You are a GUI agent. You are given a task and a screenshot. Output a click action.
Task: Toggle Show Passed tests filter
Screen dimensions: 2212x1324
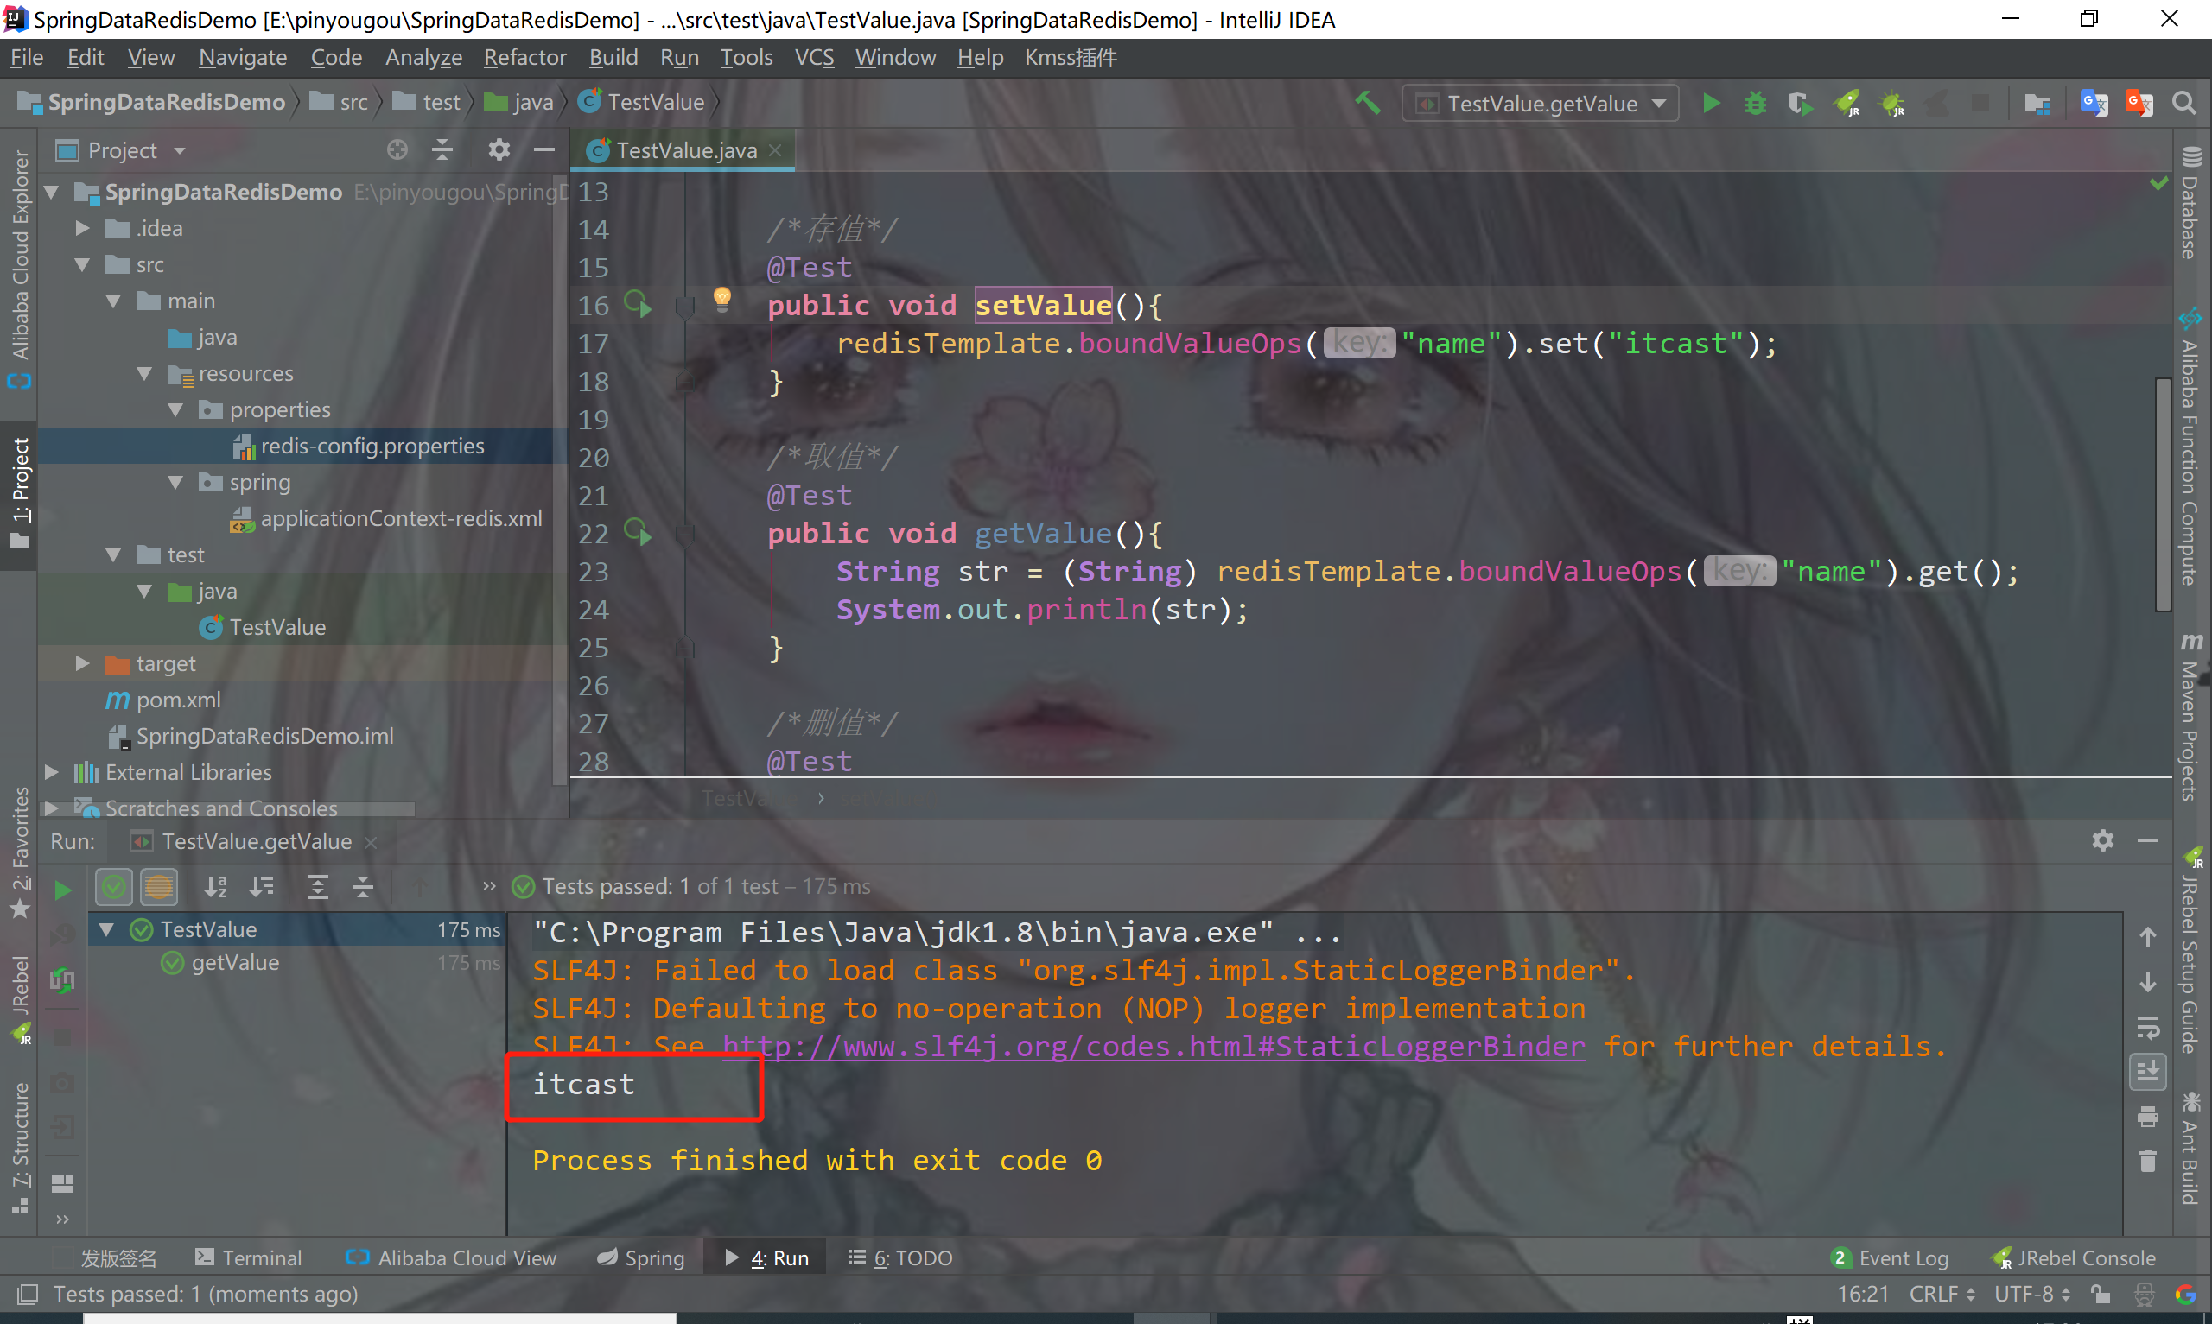[x=114, y=887]
